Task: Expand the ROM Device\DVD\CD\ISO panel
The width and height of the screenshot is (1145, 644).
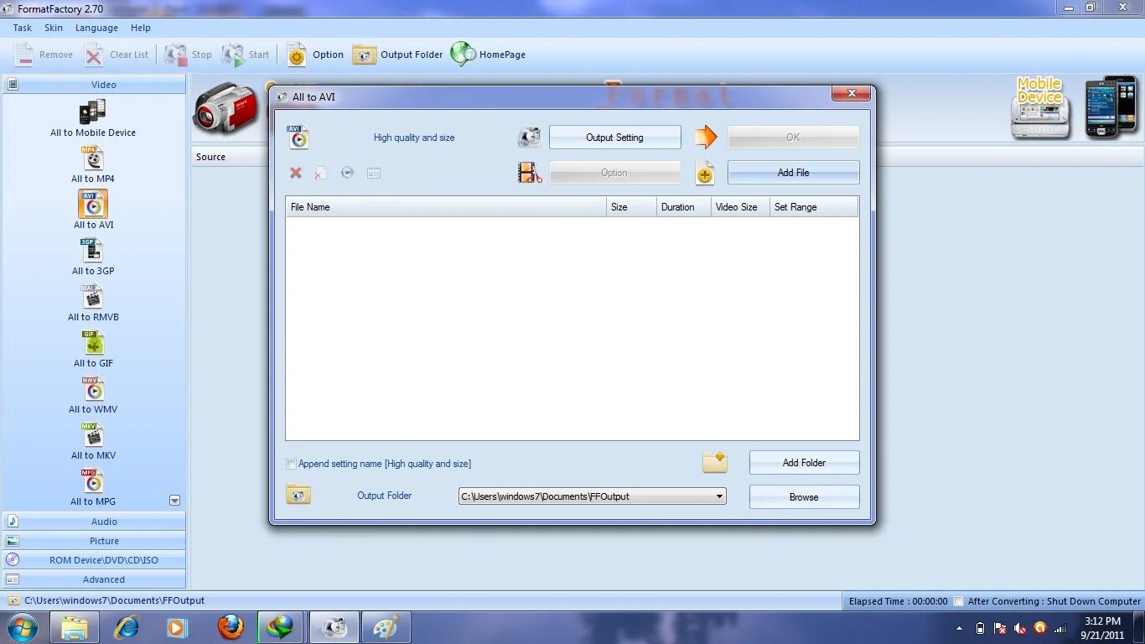Action: (x=94, y=560)
